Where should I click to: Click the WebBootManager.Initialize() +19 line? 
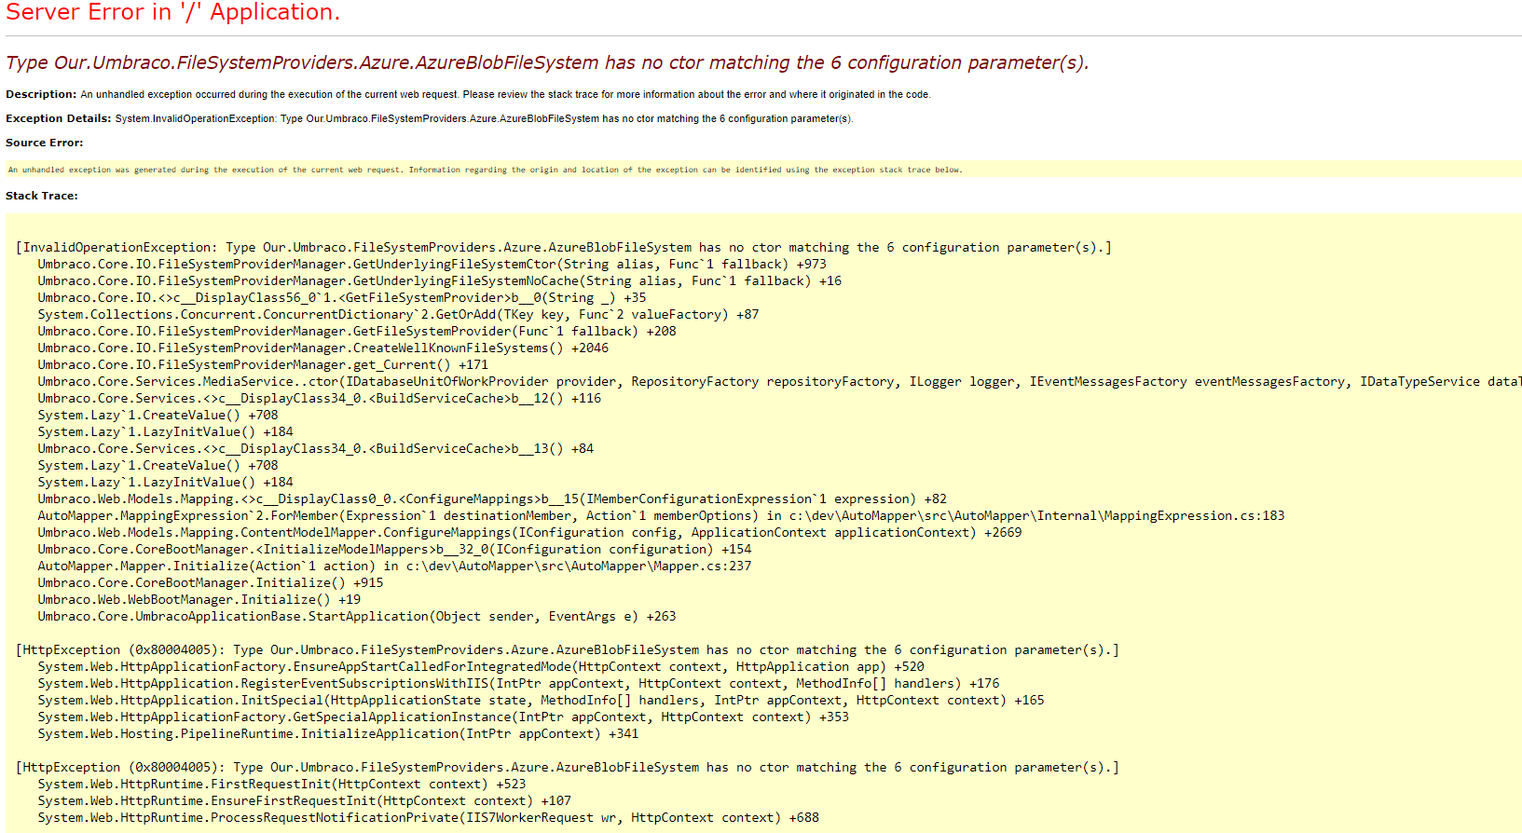click(x=199, y=599)
